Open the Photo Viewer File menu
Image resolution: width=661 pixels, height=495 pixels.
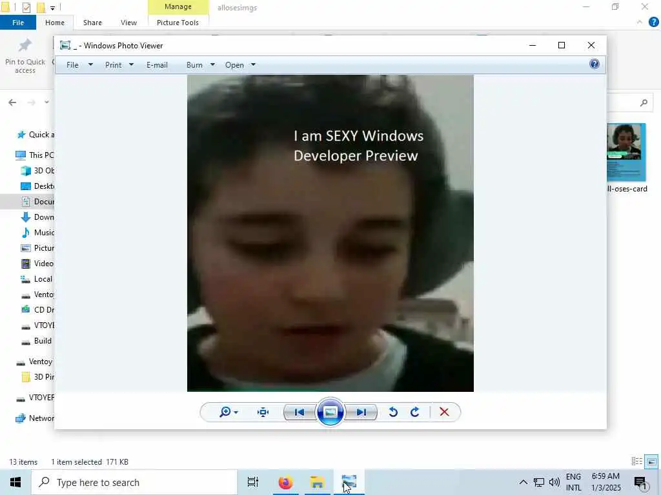pos(72,65)
